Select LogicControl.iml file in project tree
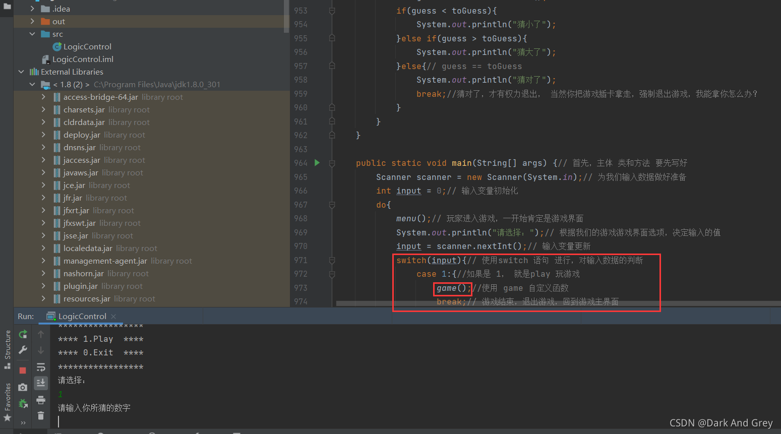 point(83,59)
